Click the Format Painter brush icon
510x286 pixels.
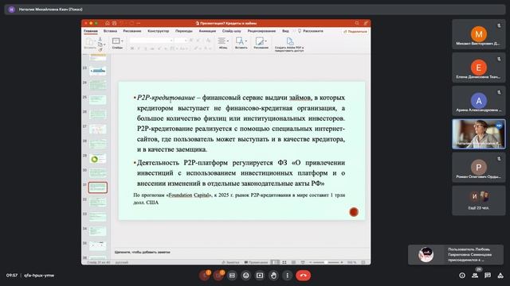pos(100,49)
